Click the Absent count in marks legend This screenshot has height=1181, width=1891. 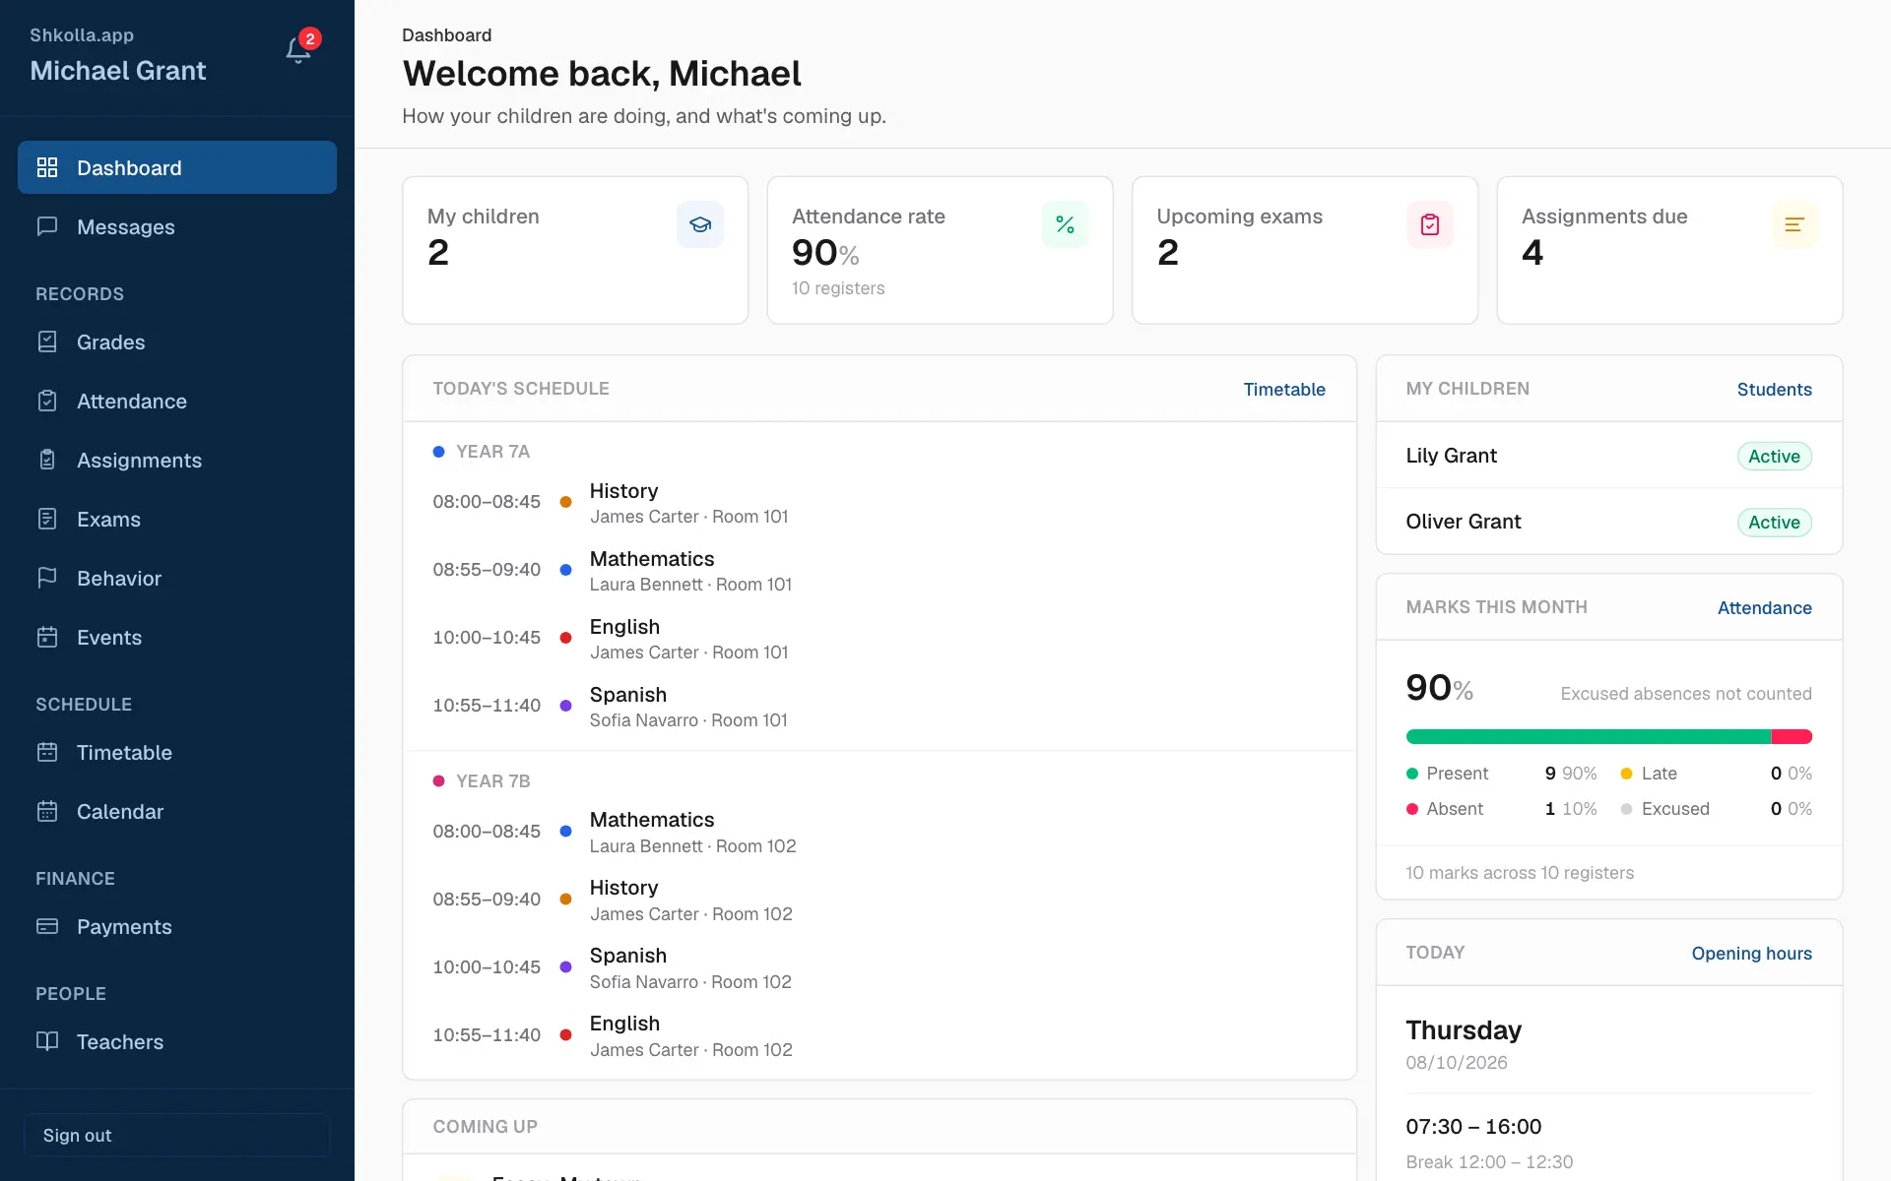tap(1549, 808)
